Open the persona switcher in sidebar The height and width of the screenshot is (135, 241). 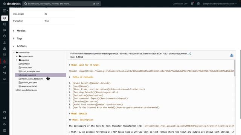point(5,11)
